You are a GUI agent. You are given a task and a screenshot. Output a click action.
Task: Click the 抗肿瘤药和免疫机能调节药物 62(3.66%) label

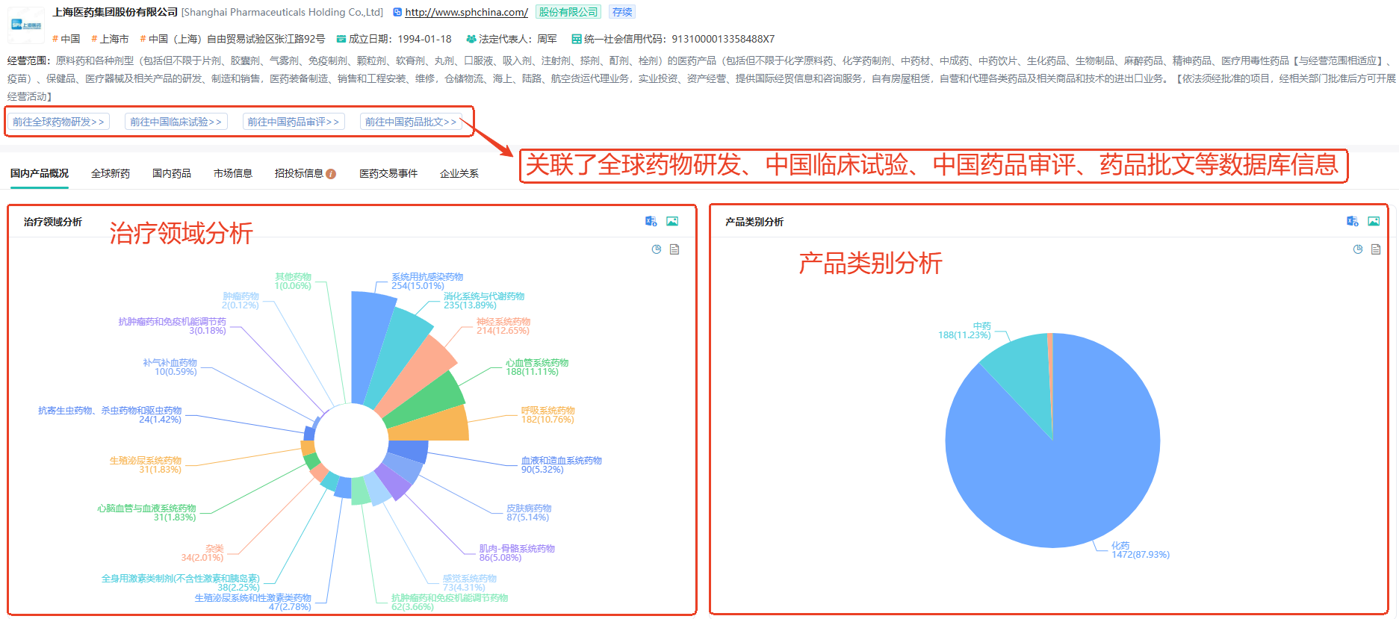tap(450, 603)
